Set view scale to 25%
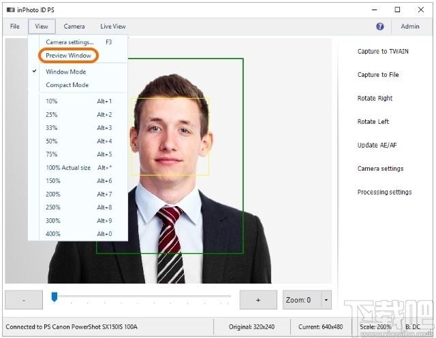The image size is (436, 338). [78, 115]
